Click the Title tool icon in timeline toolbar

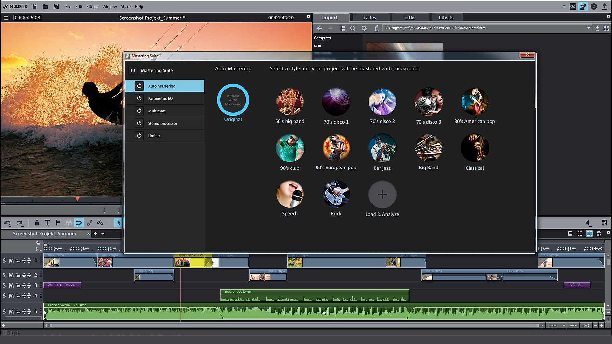click(47, 223)
